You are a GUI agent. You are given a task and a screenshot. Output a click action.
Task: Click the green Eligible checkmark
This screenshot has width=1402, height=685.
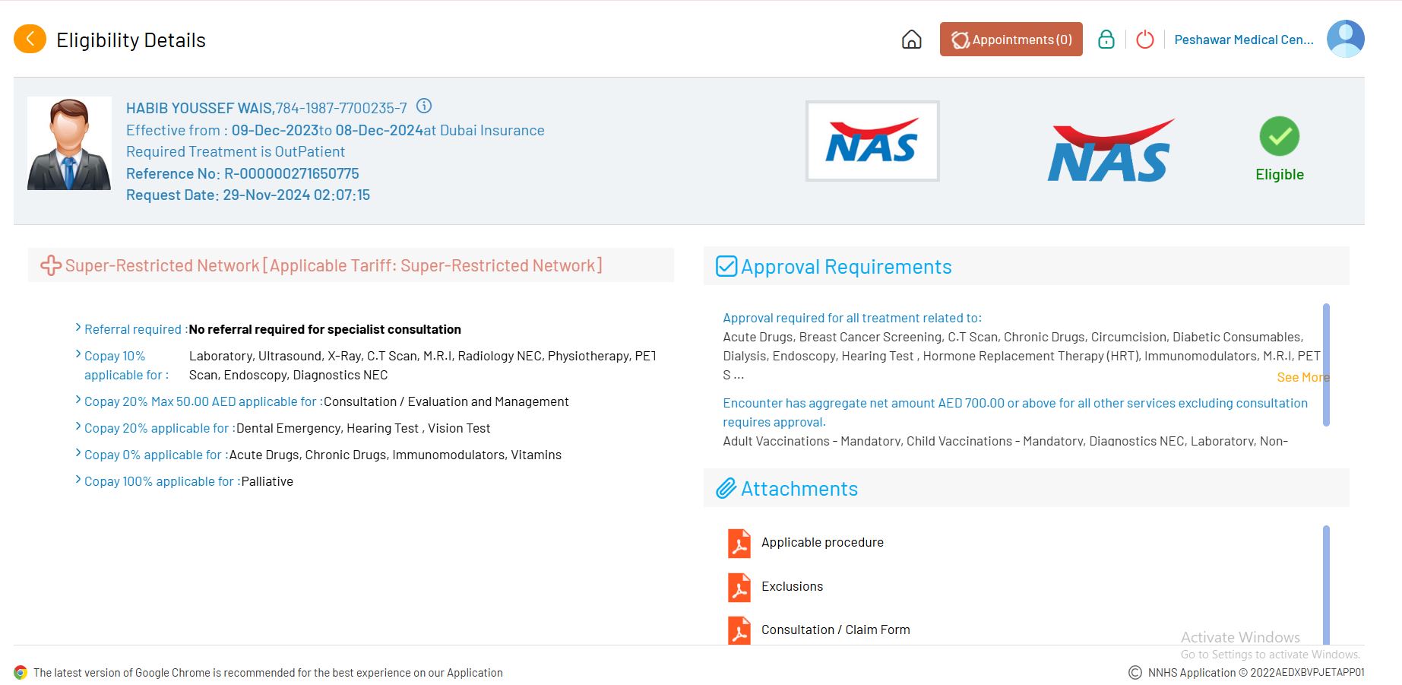[1279, 137]
